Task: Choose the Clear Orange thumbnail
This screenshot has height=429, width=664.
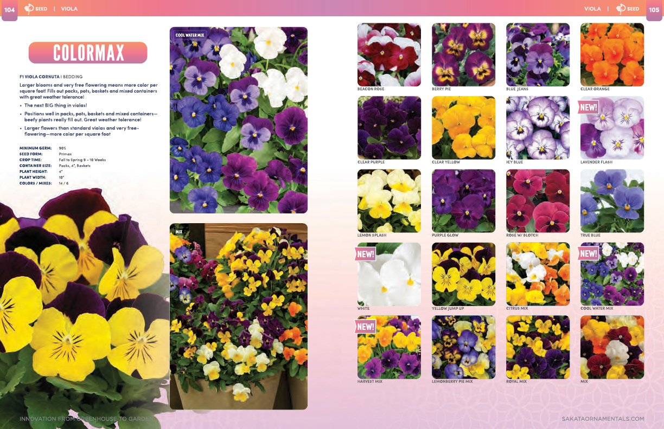Action: click(612, 54)
